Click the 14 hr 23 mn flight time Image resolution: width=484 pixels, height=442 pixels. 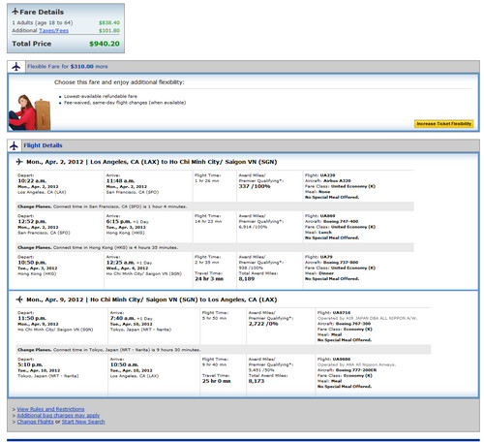pyautogui.click(x=207, y=222)
